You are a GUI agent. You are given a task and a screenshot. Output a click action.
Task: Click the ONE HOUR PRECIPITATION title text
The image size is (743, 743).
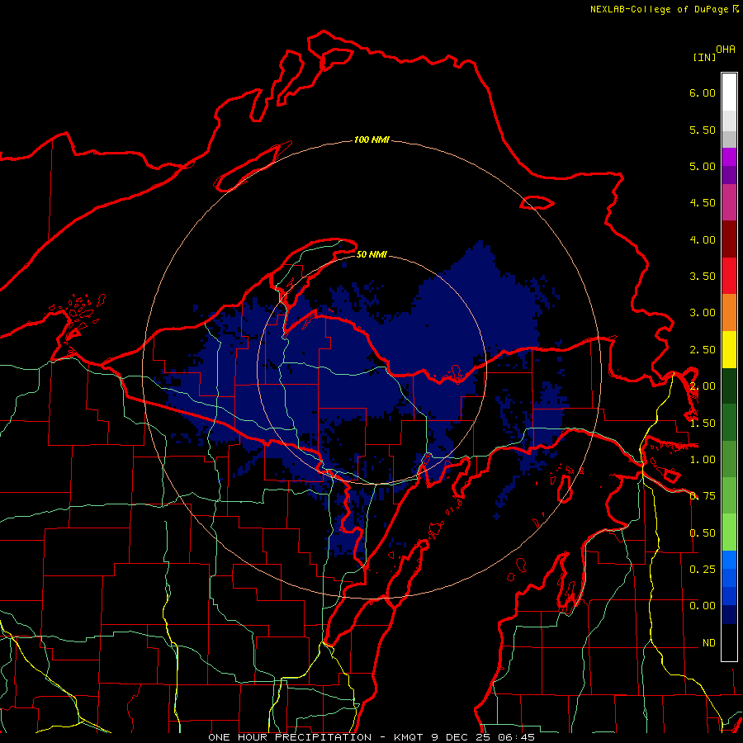290,737
